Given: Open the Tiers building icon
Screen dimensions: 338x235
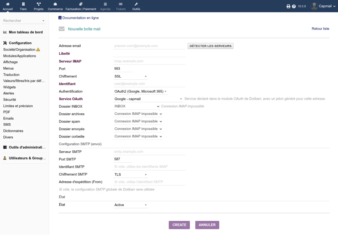Looking at the screenshot, I should click(23, 4).
